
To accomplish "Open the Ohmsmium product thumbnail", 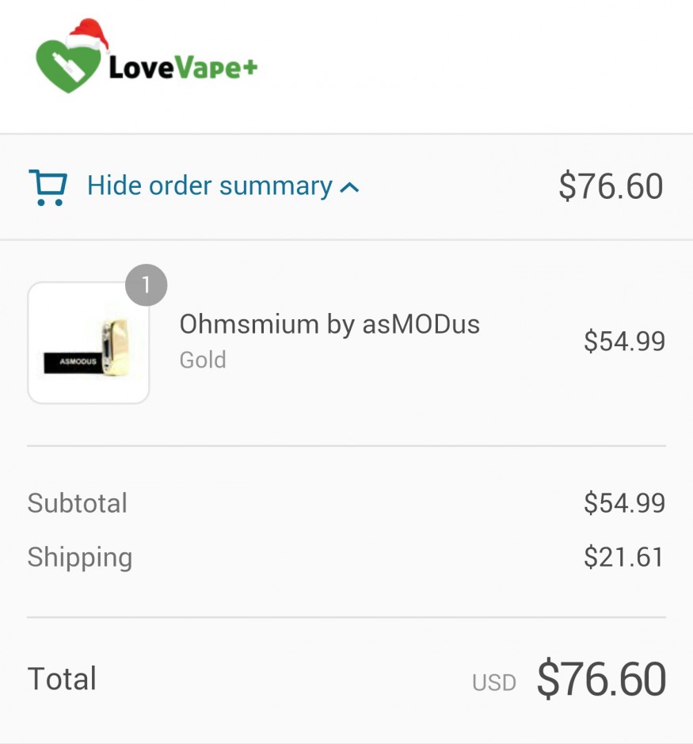I will coord(89,343).
